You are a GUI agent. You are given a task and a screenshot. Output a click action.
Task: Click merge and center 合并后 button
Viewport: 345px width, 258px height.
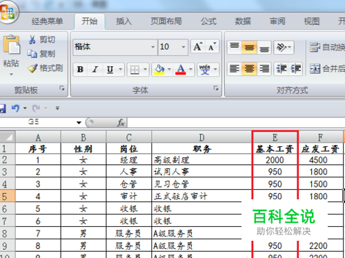coord(326,68)
